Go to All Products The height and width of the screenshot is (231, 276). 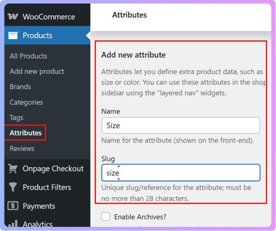tap(28, 56)
